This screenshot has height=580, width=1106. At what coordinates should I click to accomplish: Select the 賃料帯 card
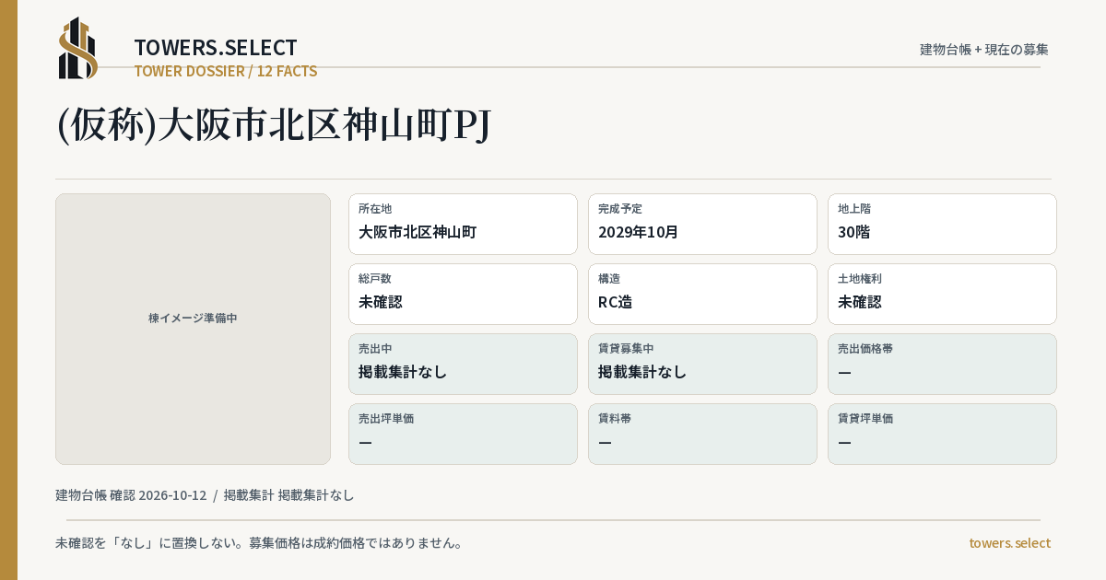pos(702,434)
